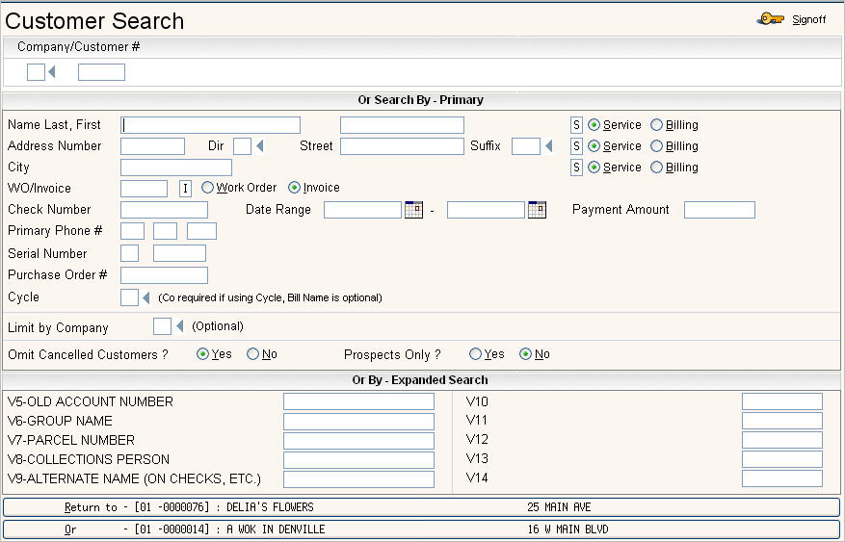
Task: Click the V10 input field
Action: pos(782,401)
